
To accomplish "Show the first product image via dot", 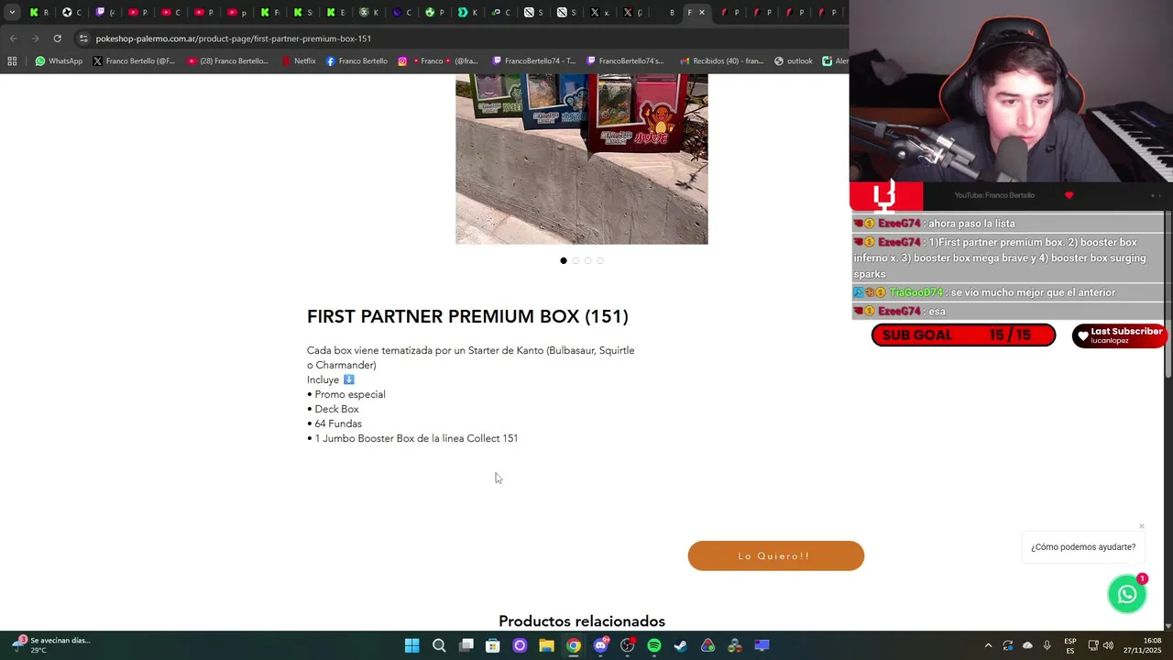I will pyautogui.click(x=564, y=260).
